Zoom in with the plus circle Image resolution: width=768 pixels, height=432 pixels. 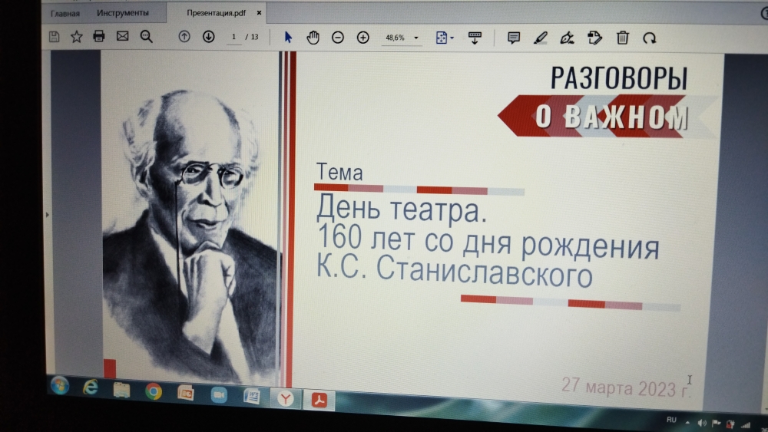pos(363,38)
